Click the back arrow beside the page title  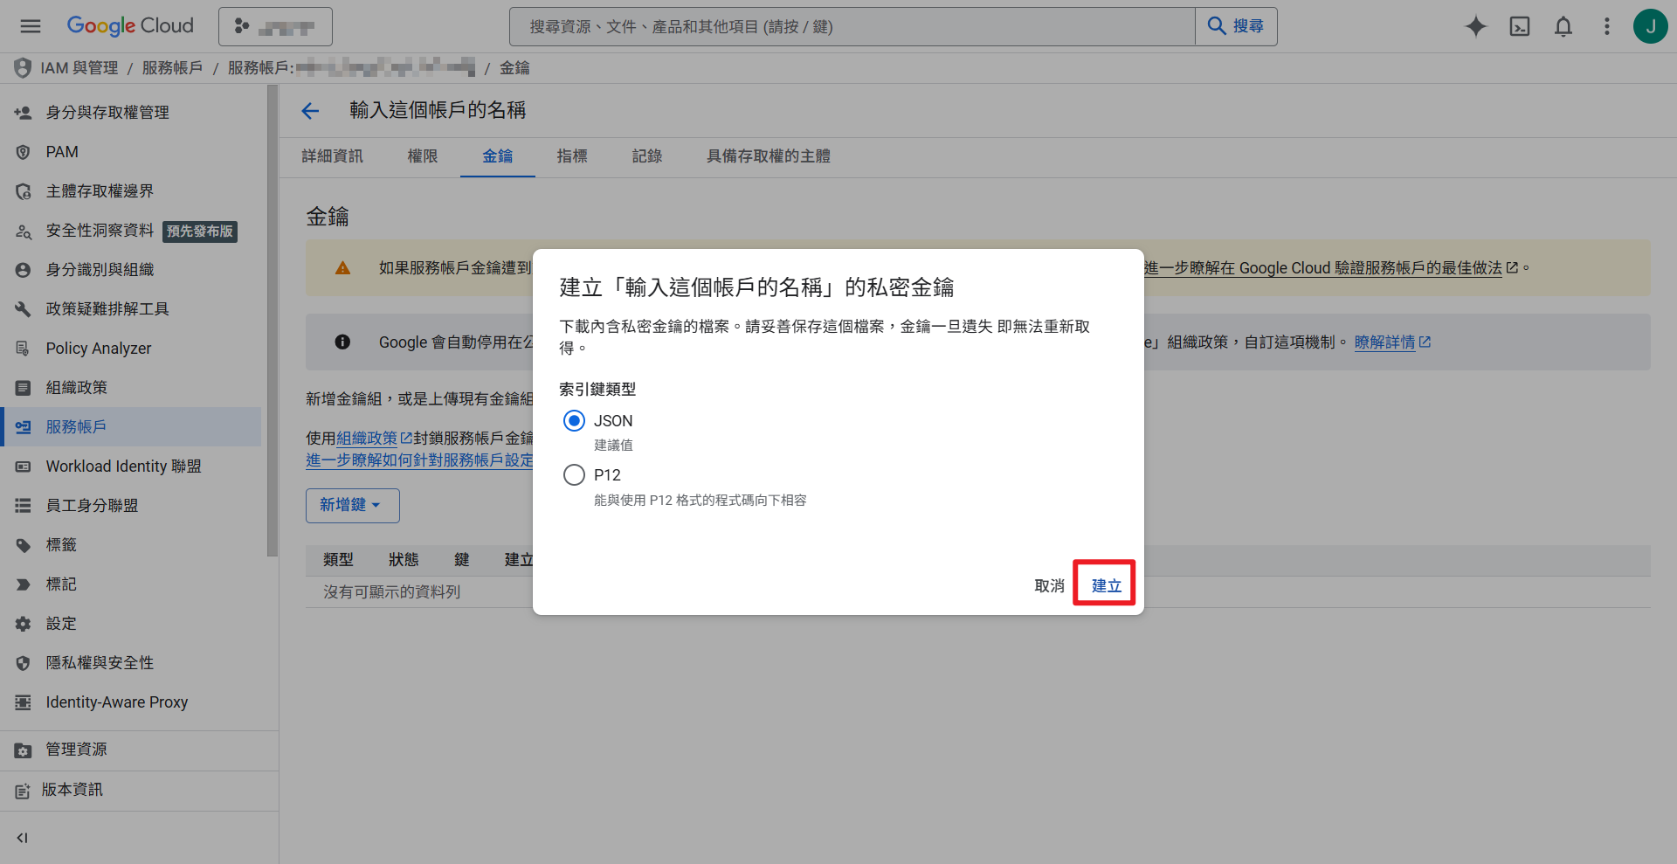310,111
